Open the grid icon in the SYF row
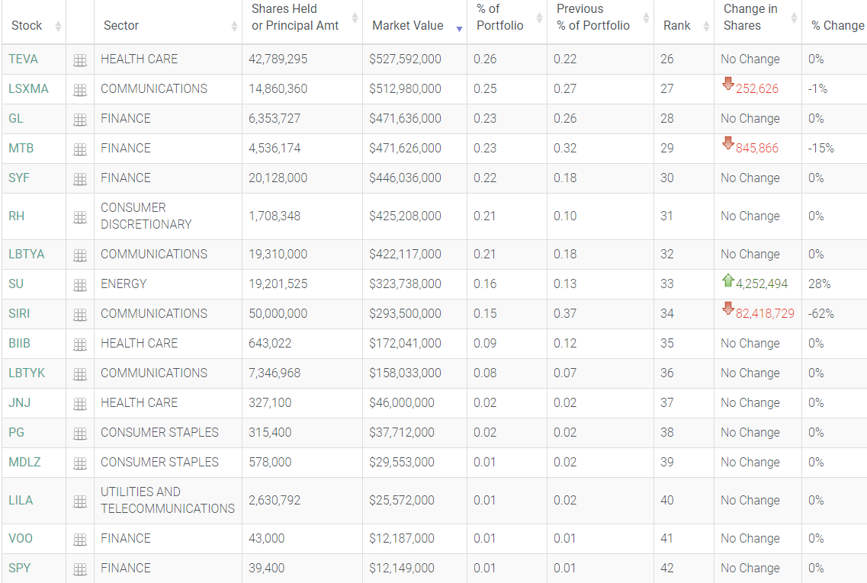The height and width of the screenshot is (583, 867). tap(80, 180)
